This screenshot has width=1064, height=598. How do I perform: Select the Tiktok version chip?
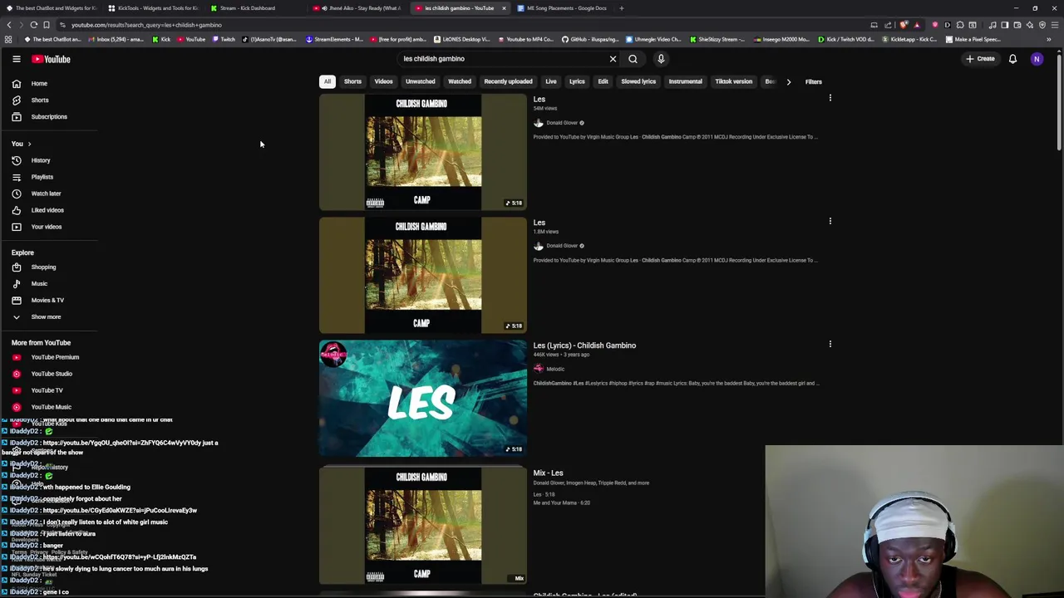click(x=733, y=81)
